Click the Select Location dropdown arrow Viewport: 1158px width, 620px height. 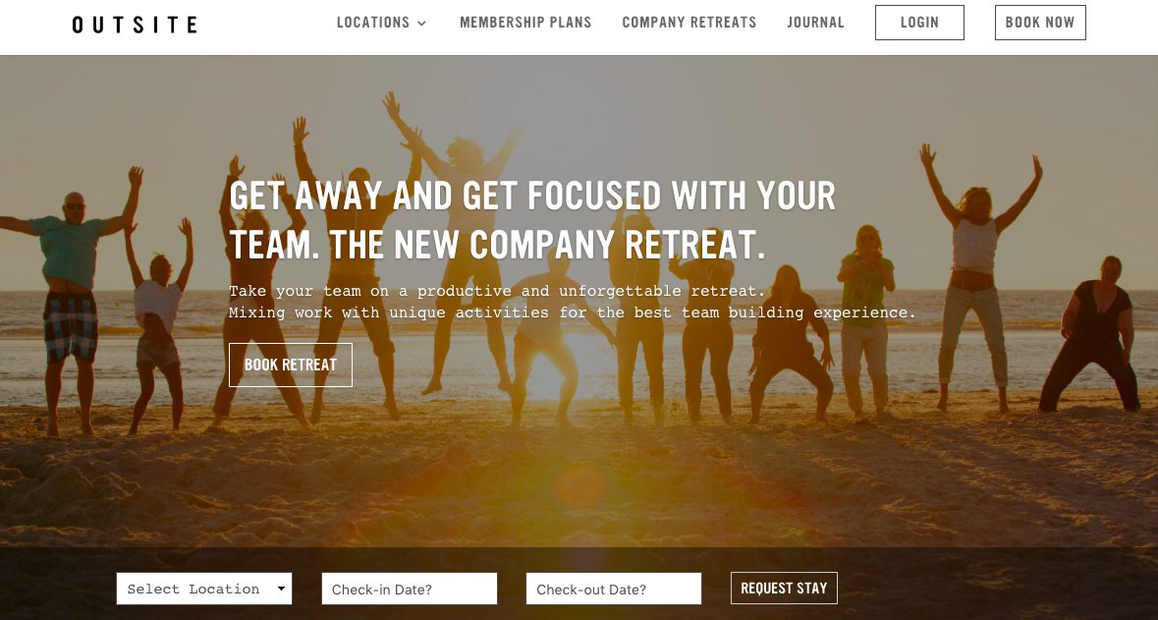pyautogui.click(x=281, y=589)
